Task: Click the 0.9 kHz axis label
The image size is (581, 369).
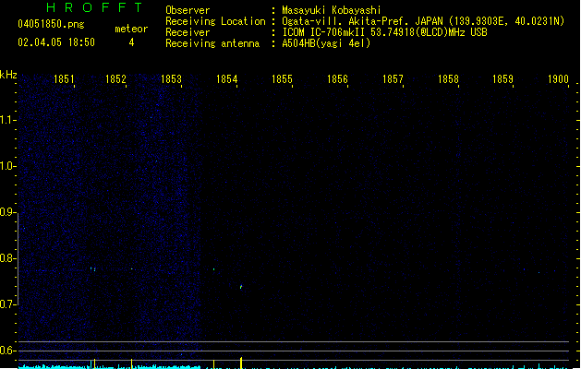Action: tap(6, 211)
